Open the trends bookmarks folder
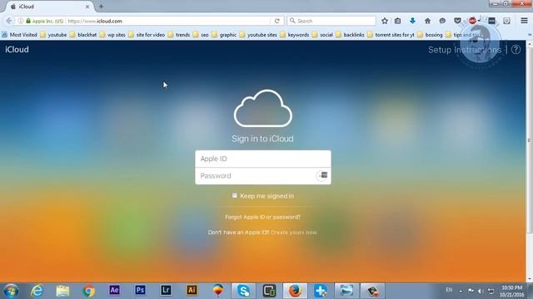This screenshot has height=299, width=533. [x=179, y=35]
